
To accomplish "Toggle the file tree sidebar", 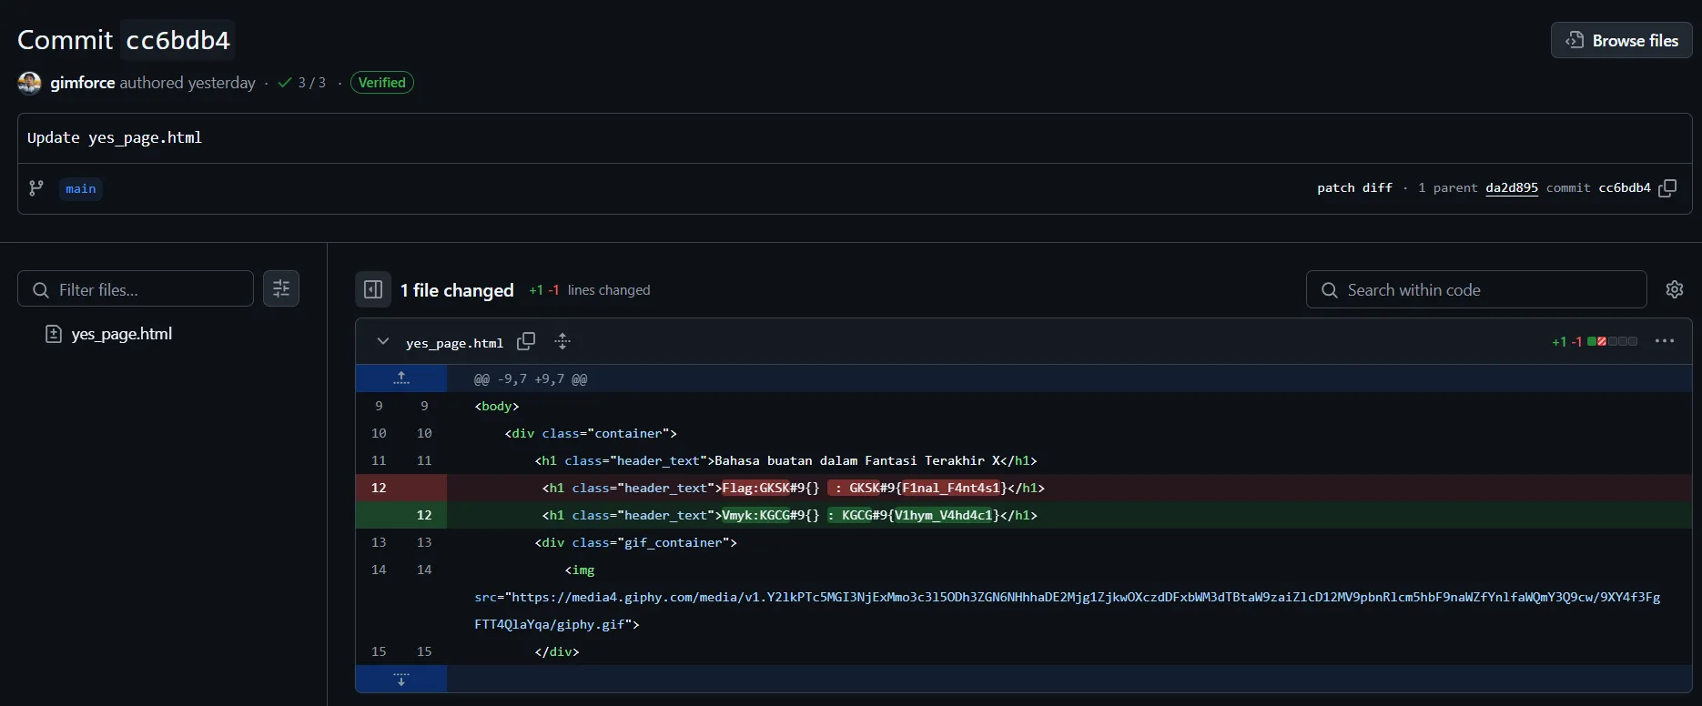I will click(373, 289).
